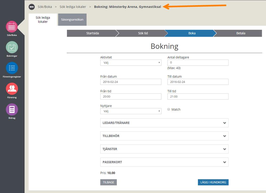The image size is (266, 193).
Task: Open the Aktivitet dropdown
Action: click(131, 63)
